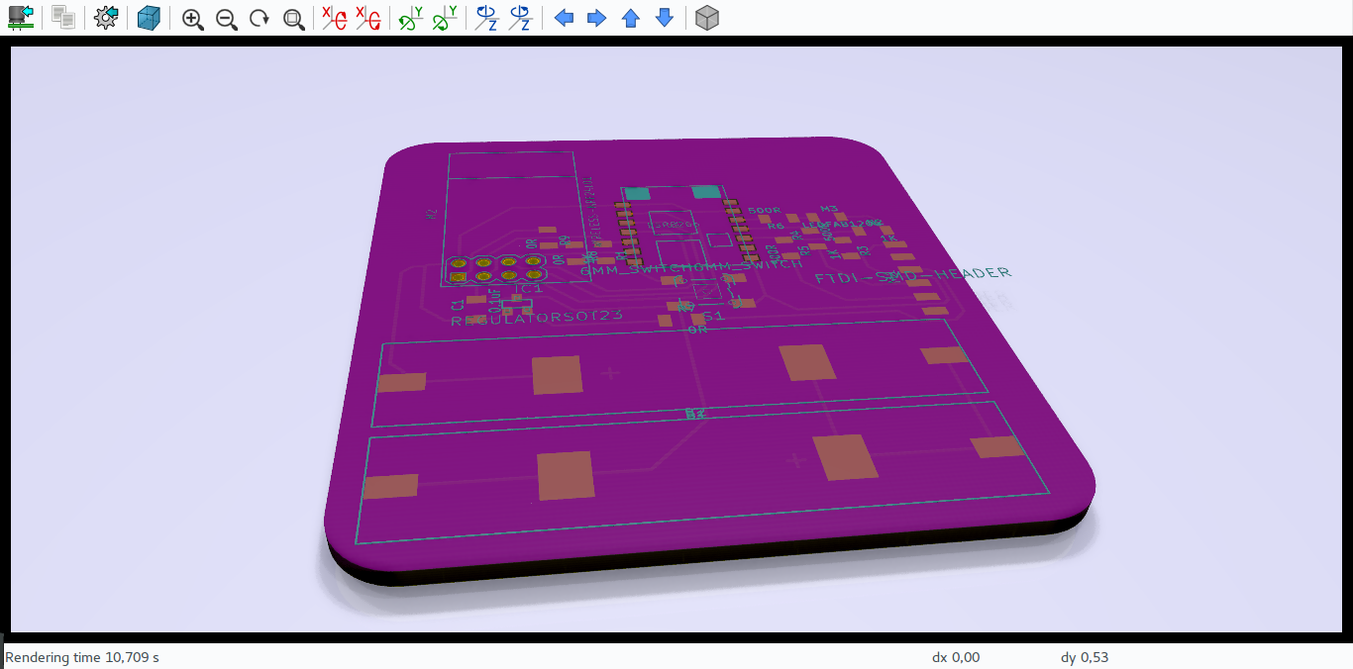Screen dimensions: 1353x669
Task: Zoom in on the board
Action: 192,17
